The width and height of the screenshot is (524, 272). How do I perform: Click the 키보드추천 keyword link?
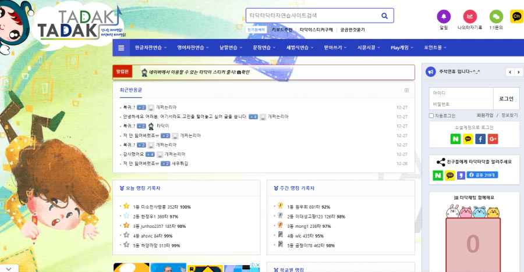point(282,30)
